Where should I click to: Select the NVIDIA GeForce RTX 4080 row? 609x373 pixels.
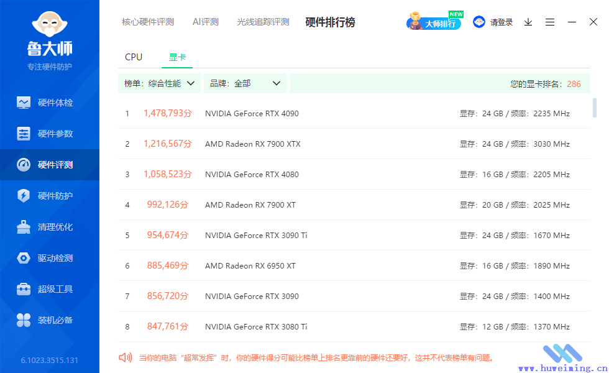click(x=354, y=175)
